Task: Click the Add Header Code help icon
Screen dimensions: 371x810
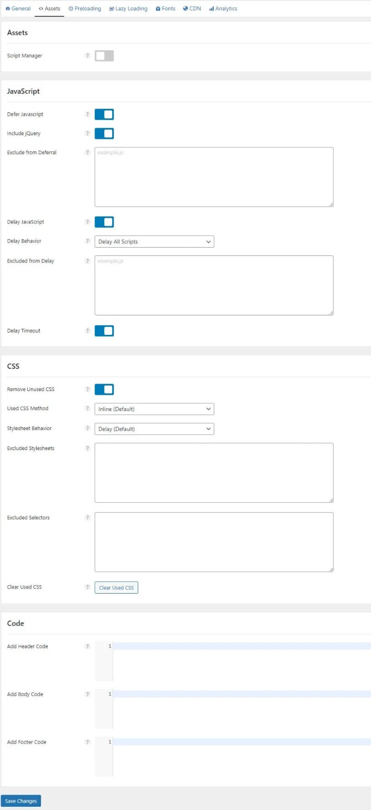Action: [x=87, y=647]
